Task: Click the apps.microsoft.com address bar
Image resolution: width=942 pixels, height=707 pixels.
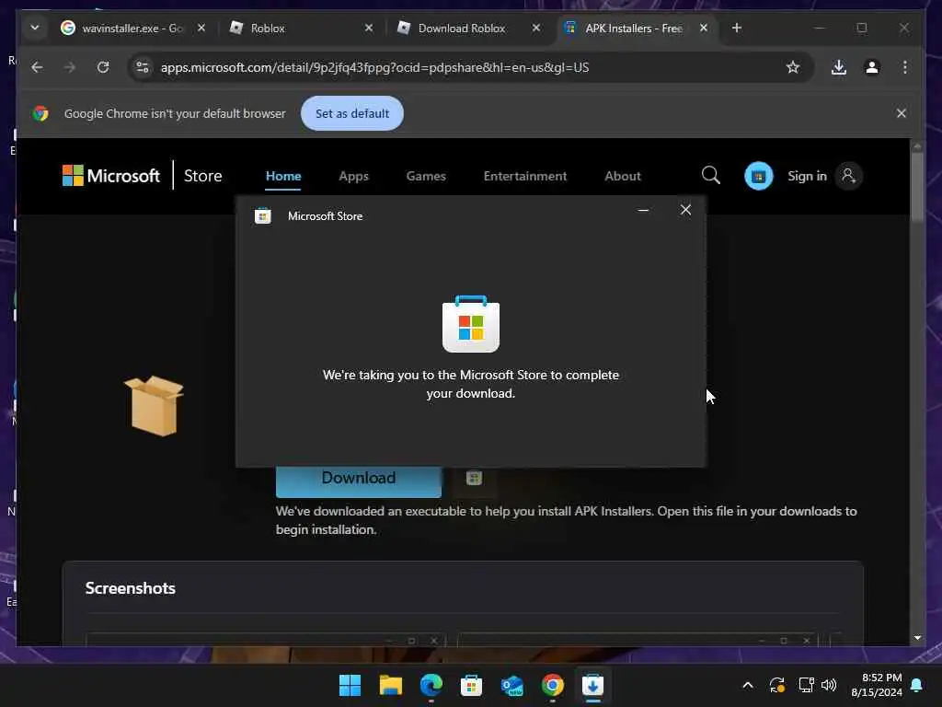Action: pos(470,67)
